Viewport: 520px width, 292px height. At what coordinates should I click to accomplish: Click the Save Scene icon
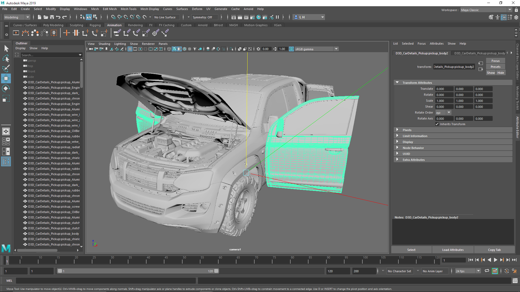coord(52,17)
